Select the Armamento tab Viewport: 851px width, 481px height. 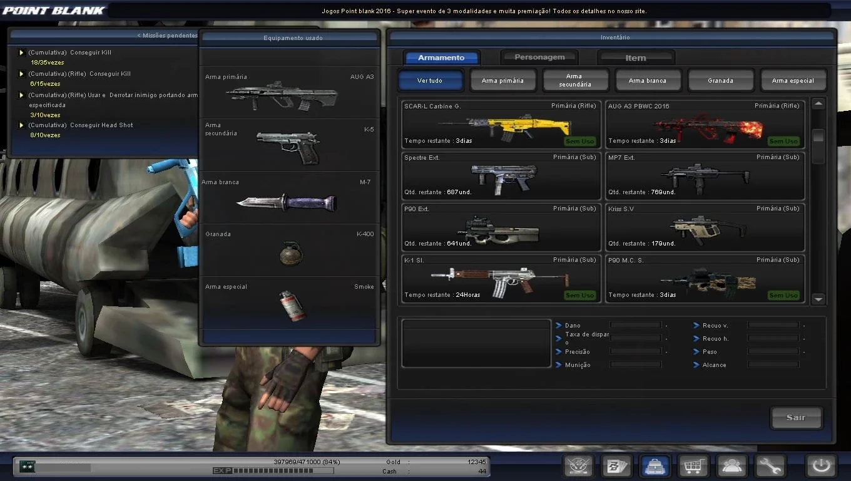442,58
